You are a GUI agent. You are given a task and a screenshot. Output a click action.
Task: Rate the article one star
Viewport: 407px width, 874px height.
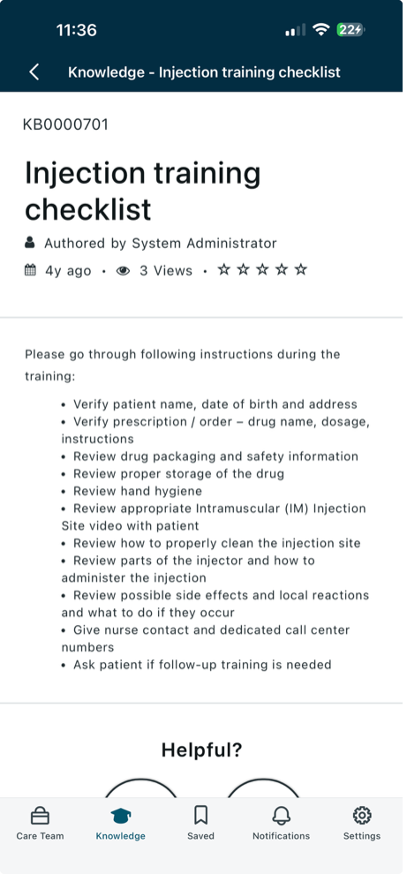(x=223, y=270)
